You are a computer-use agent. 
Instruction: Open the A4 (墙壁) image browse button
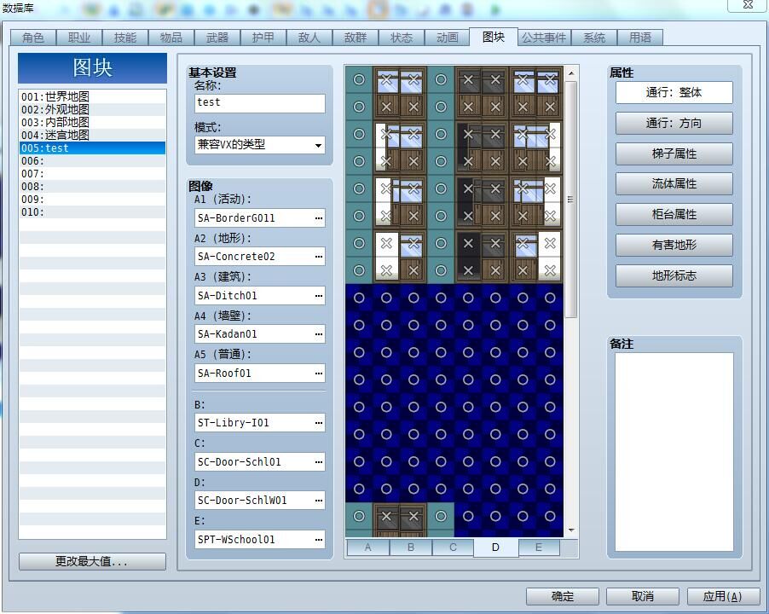click(x=319, y=334)
